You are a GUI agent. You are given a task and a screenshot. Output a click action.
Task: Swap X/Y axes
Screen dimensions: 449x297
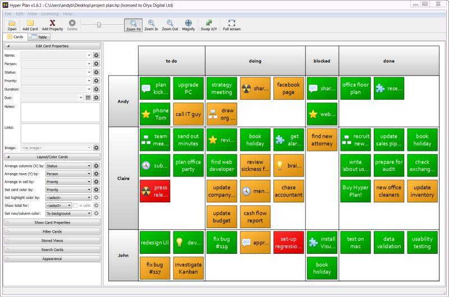click(209, 25)
